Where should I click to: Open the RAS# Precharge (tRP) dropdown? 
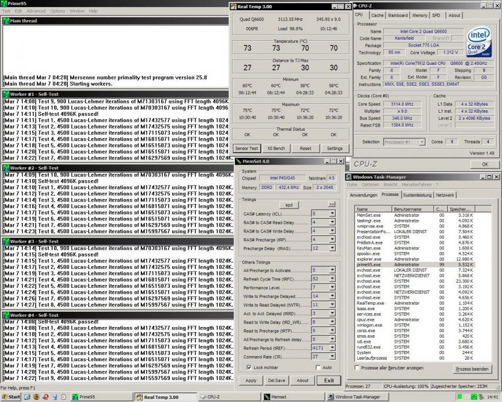click(332, 239)
